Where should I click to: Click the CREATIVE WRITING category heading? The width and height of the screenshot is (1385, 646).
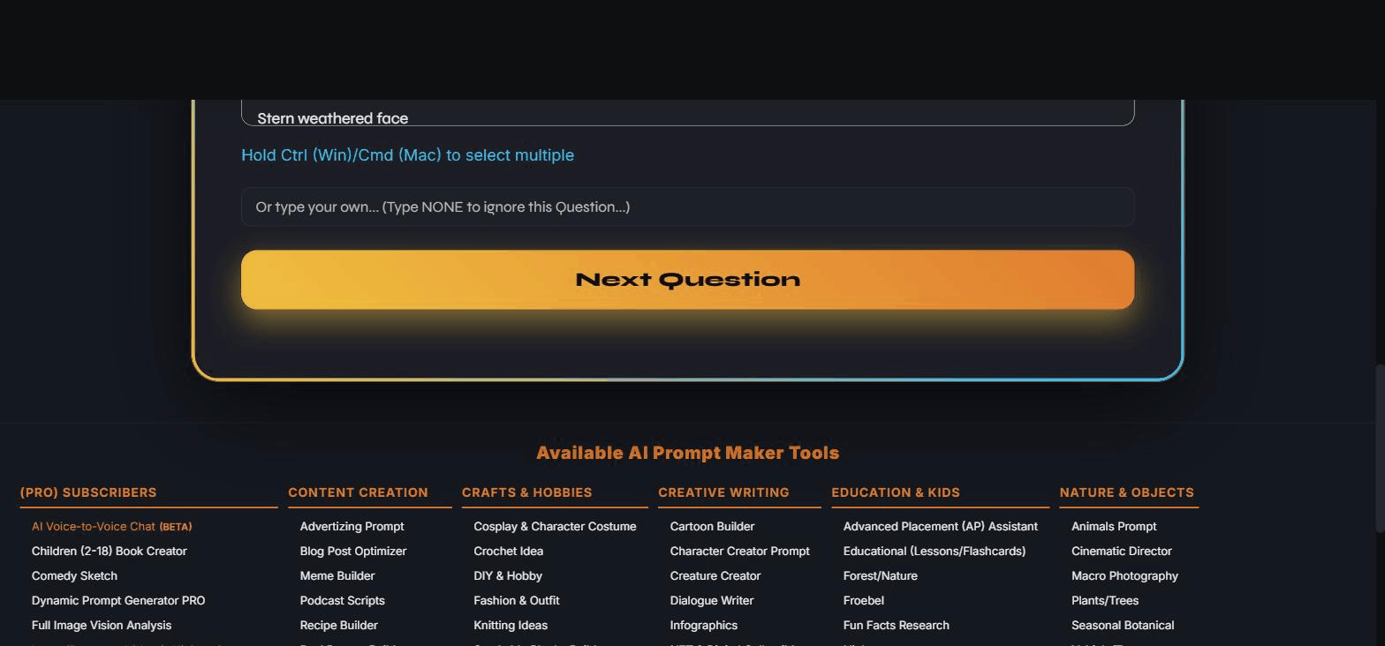(x=723, y=492)
